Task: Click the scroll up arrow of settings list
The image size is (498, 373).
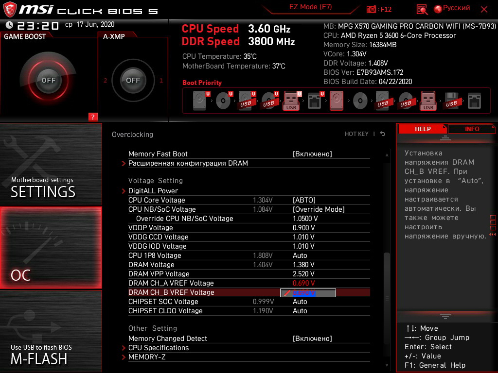Action: pos(387,155)
